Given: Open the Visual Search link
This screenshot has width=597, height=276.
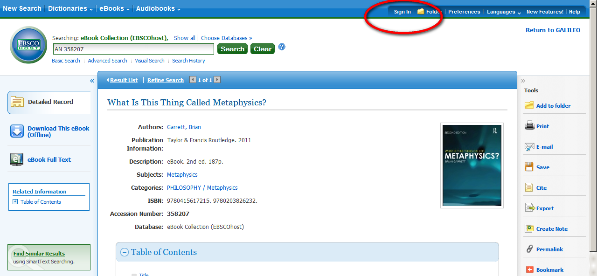Looking at the screenshot, I should pos(150,61).
